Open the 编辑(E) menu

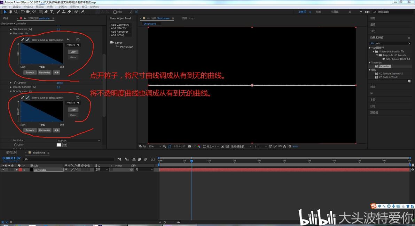coord(17,7)
